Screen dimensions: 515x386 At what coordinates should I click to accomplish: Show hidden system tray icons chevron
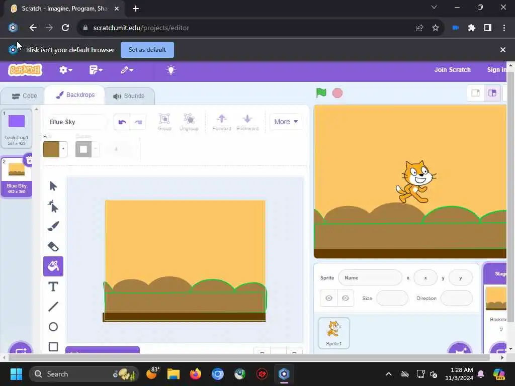pyautogui.click(x=389, y=374)
